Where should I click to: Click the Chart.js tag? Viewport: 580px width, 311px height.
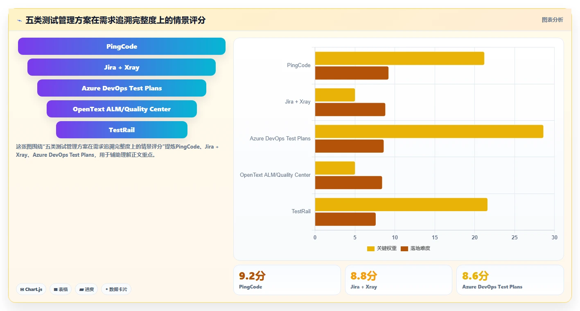coord(31,289)
